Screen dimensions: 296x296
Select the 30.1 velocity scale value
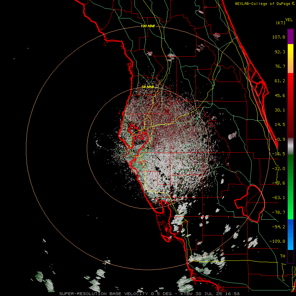(280, 110)
